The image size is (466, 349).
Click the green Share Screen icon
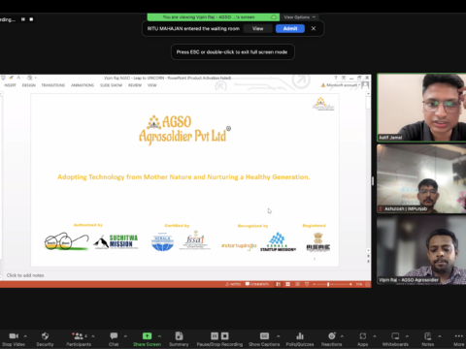[x=147, y=336]
